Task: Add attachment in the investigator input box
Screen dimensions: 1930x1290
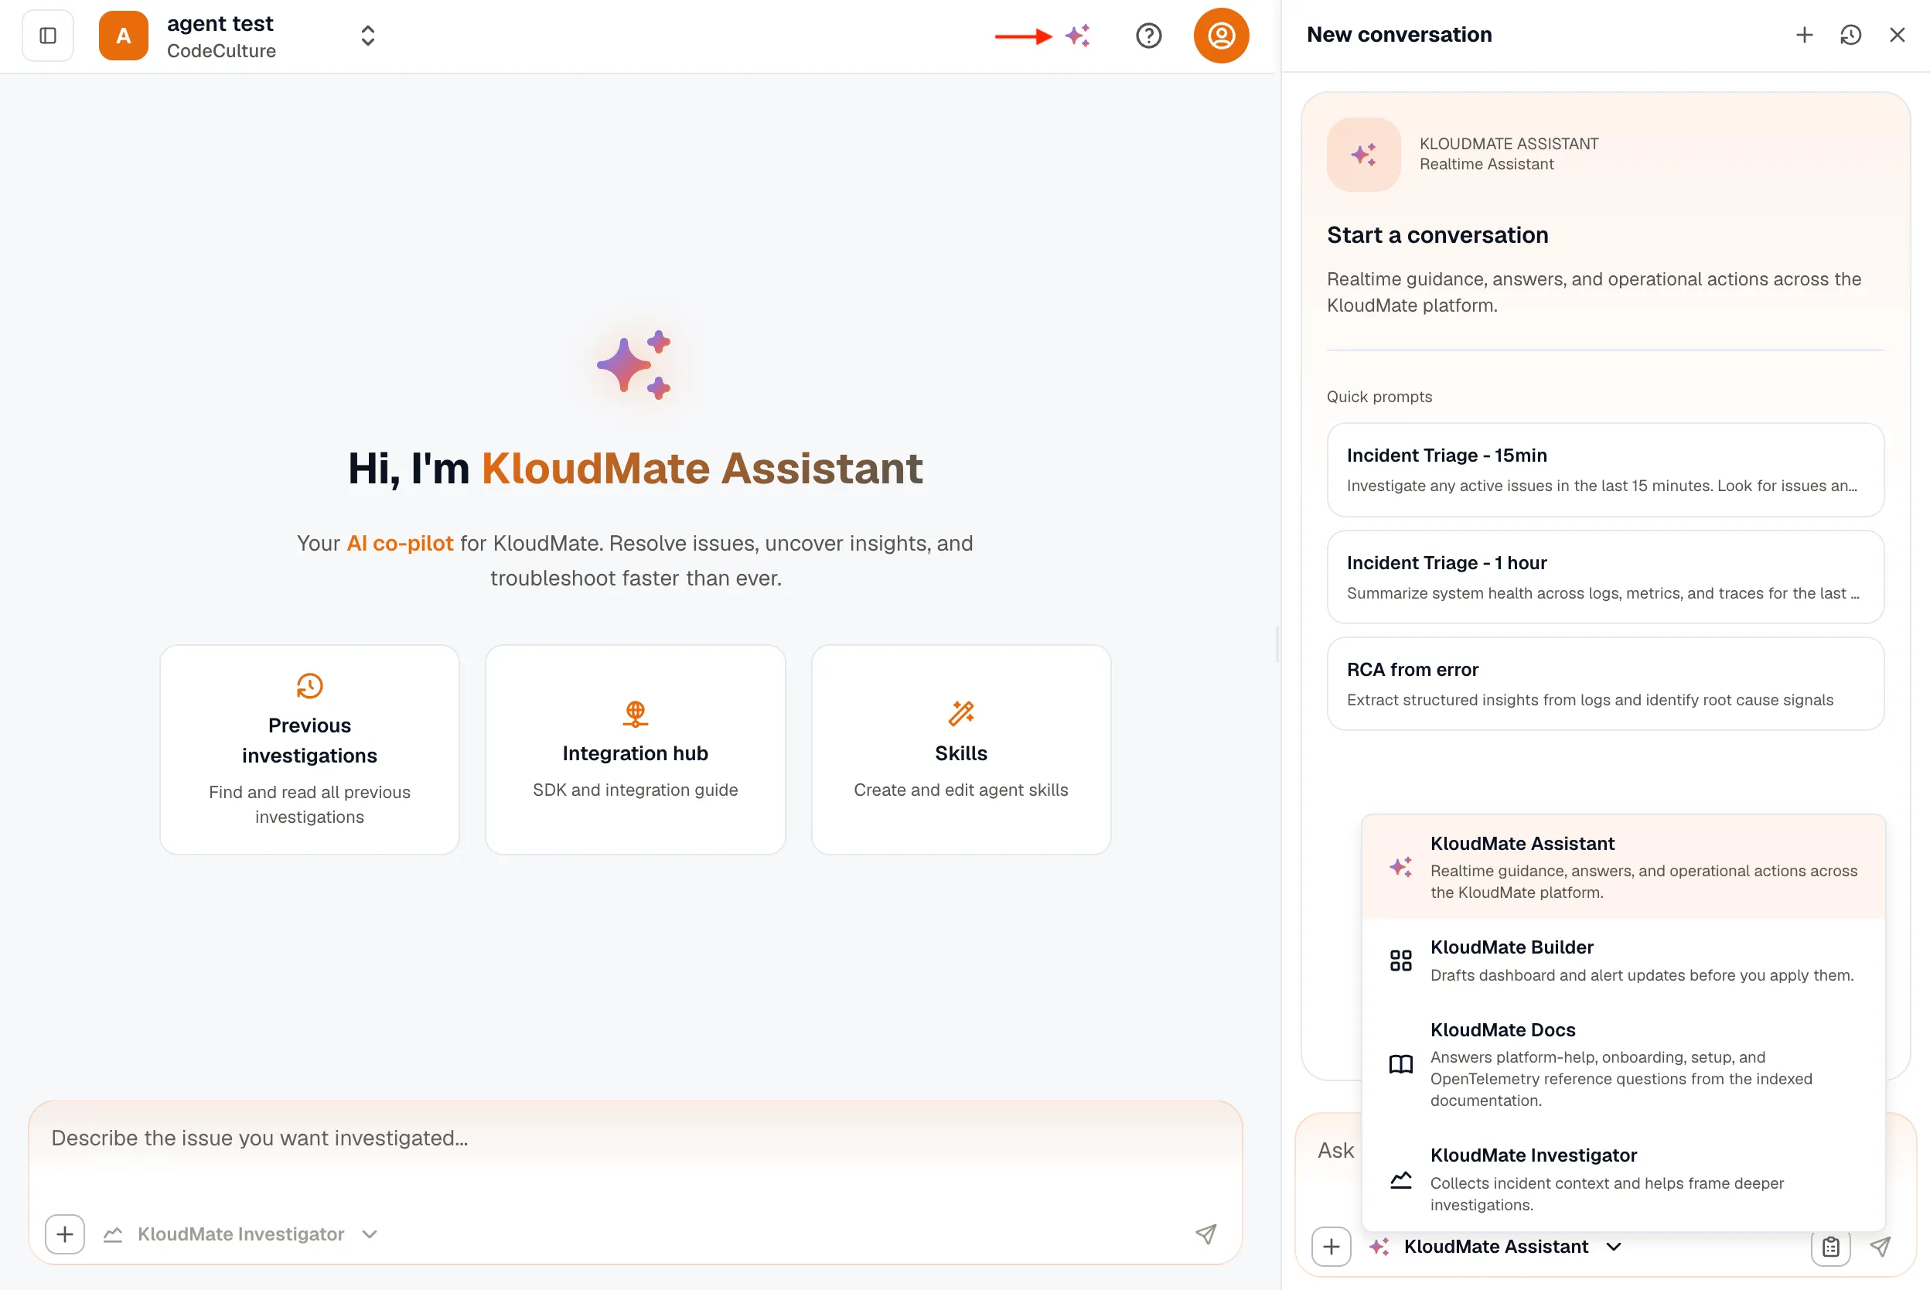Action: click(x=65, y=1234)
